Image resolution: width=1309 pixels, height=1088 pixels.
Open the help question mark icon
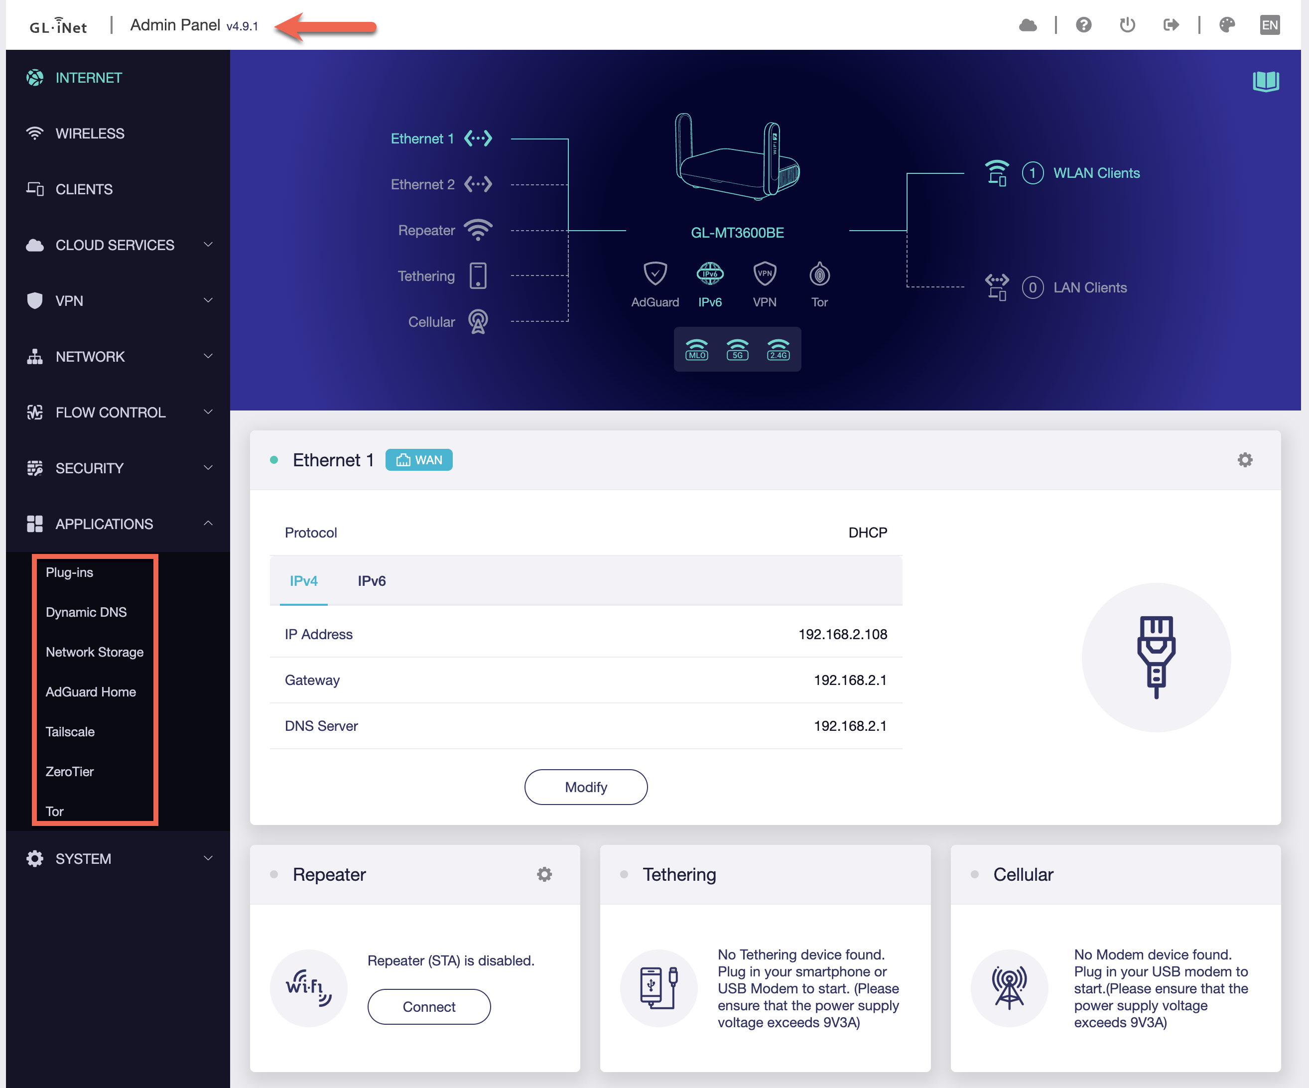coord(1084,25)
